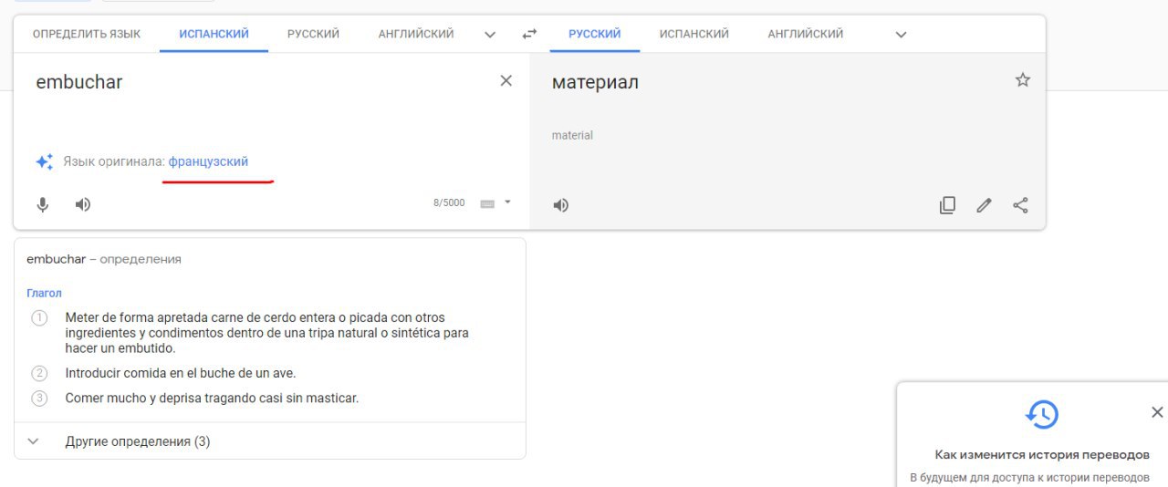Screen dimensions: 1168x487
Task: Listen to source text 'embuchar'
Action: [x=83, y=205]
